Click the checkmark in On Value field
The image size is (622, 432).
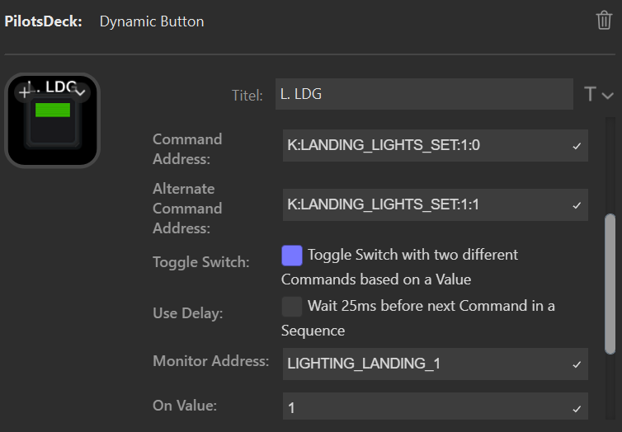point(577,408)
